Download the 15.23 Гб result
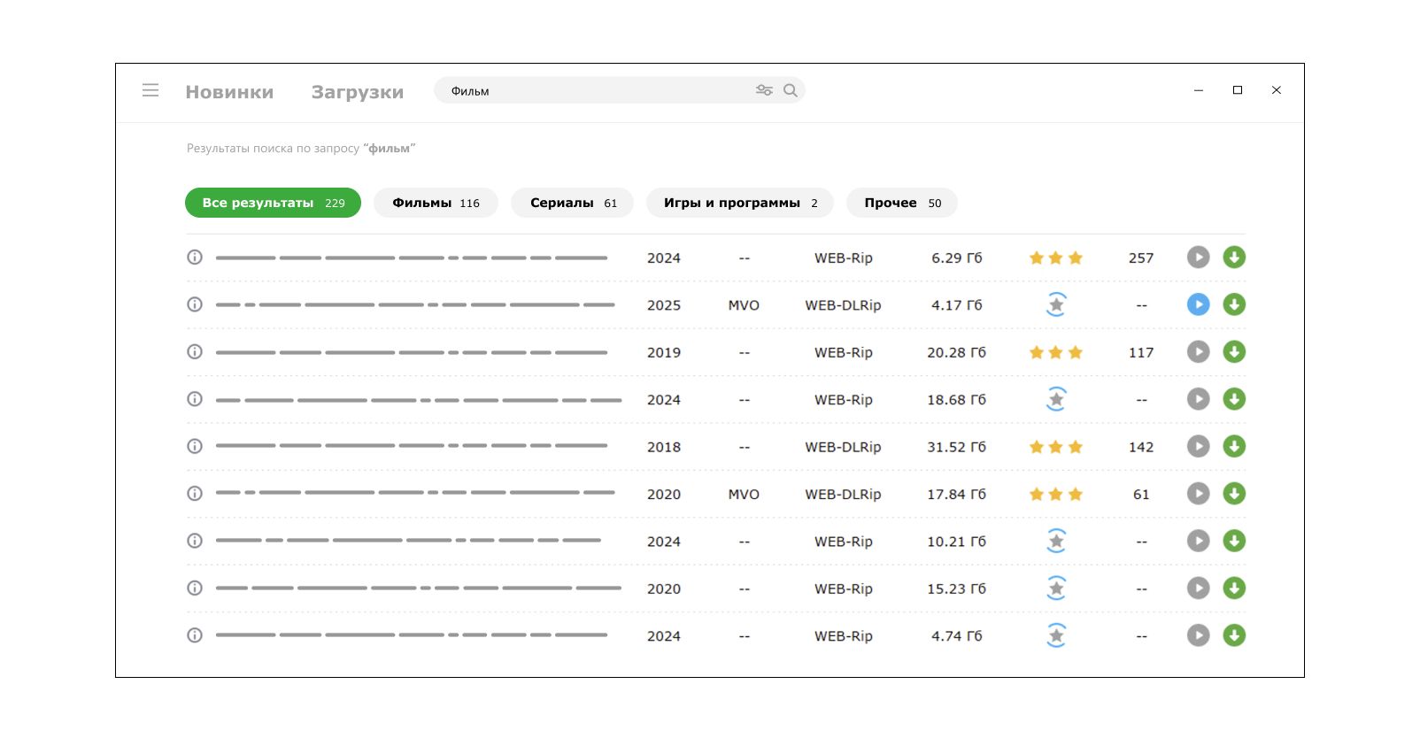The height and width of the screenshot is (738, 1420). pyautogui.click(x=1234, y=588)
